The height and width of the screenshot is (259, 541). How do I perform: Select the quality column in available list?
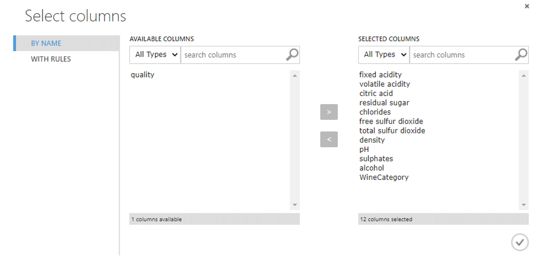(143, 75)
